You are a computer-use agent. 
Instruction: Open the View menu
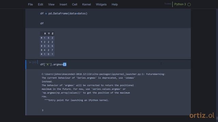pyautogui.click(x=51, y=4)
